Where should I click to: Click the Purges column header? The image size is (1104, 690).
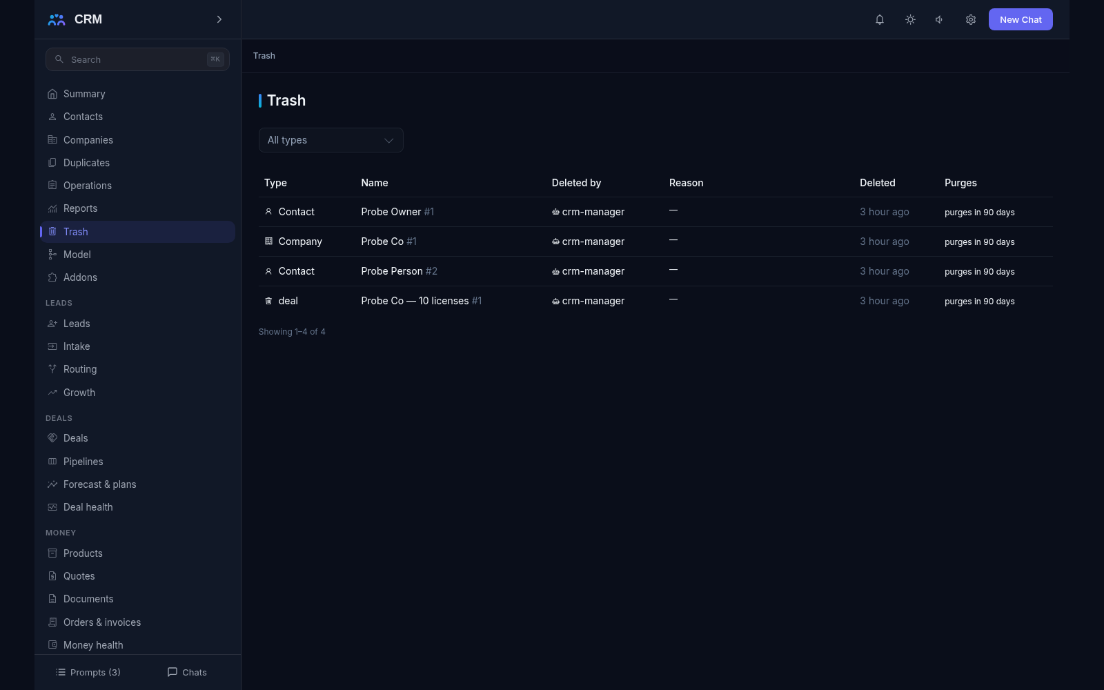(960, 183)
